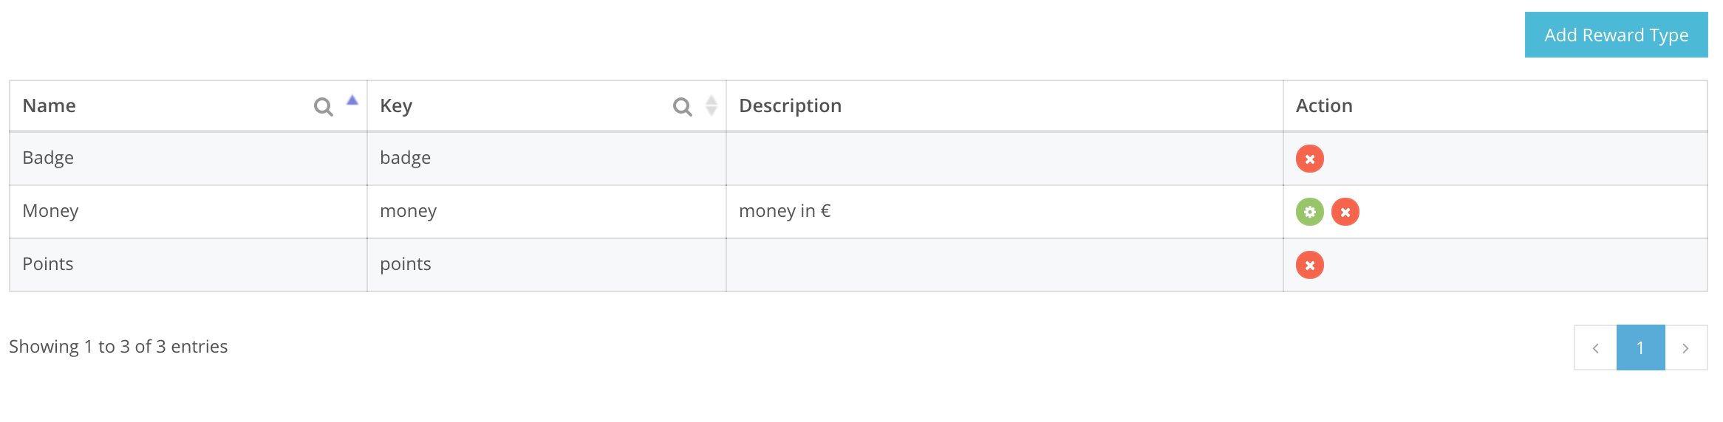Click the Description column header
Screen dimensions: 1723x422
[790, 106]
